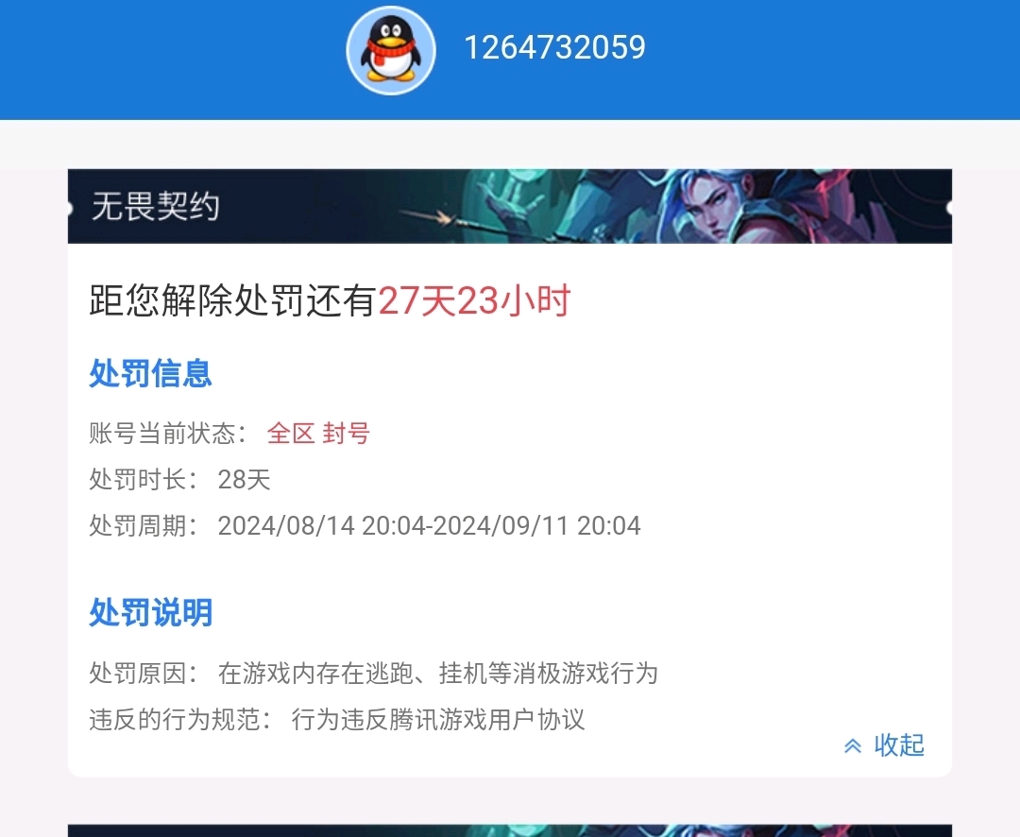This screenshot has height=837, width=1020.
Task: Tap the 处罚原因 description line
Action: [373, 673]
